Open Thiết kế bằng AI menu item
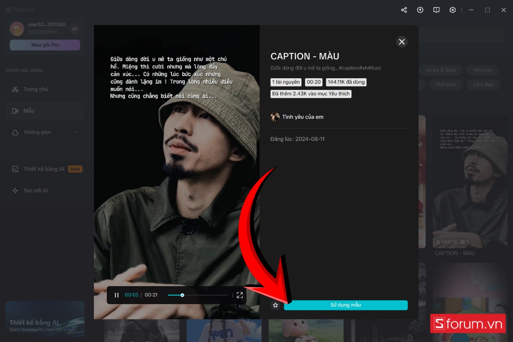The height and width of the screenshot is (342, 513). click(x=45, y=169)
